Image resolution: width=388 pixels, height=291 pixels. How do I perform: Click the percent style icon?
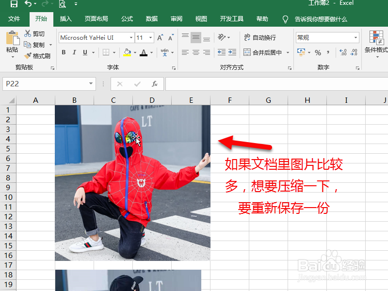click(x=318, y=52)
